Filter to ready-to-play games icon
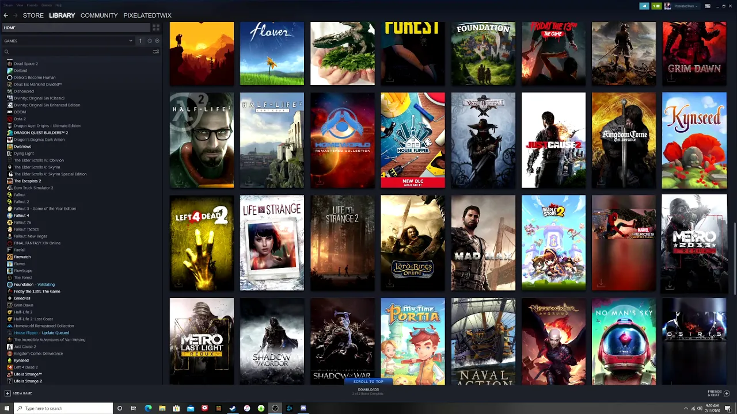This screenshot has height=414, width=737. click(x=157, y=41)
